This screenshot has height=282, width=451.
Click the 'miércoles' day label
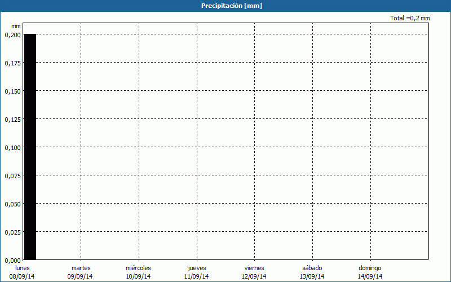click(138, 268)
